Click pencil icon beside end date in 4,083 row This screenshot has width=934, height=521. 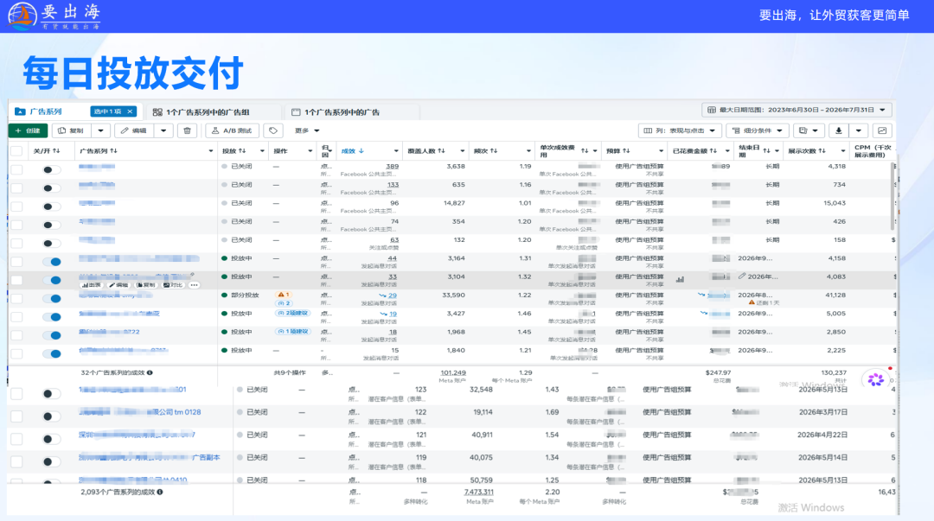point(742,276)
